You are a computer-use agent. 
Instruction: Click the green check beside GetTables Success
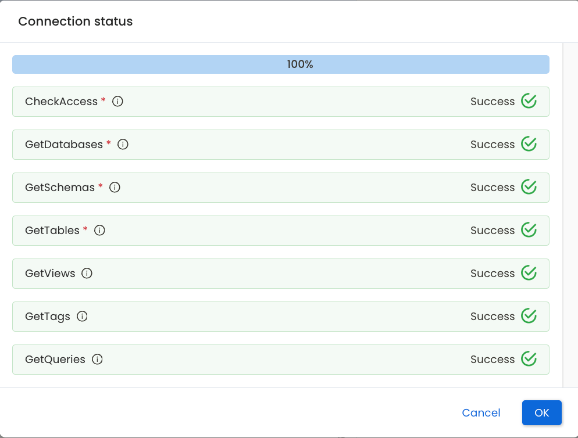coord(529,229)
